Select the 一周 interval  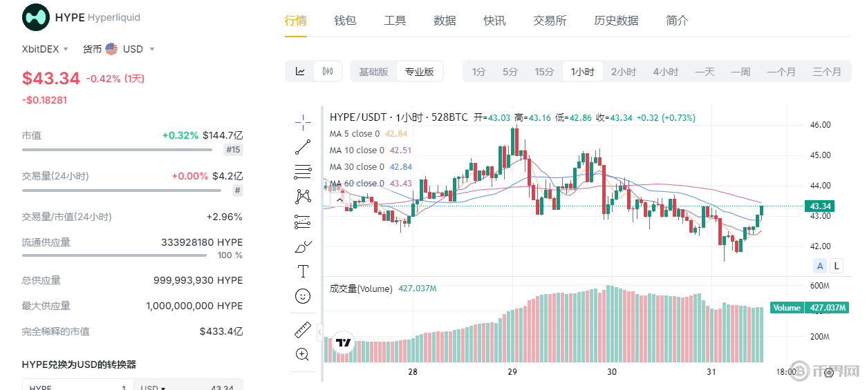coord(740,72)
